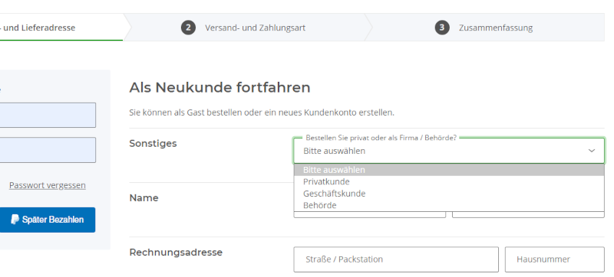Click the step 2 circle icon
Screen dimensions: 614x277
(x=188, y=28)
